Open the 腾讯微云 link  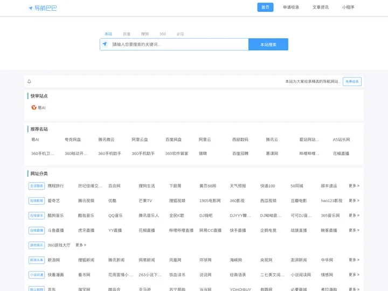(x=106, y=140)
